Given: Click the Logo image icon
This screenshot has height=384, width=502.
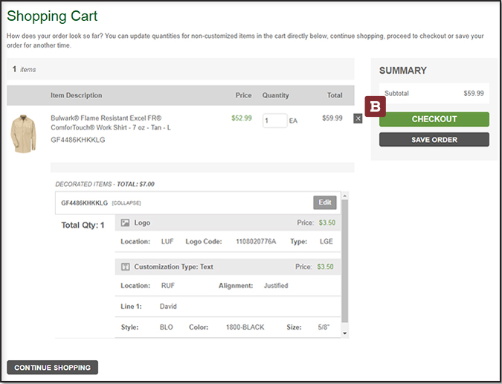Looking at the screenshot, I should click(x=126, y=223).
